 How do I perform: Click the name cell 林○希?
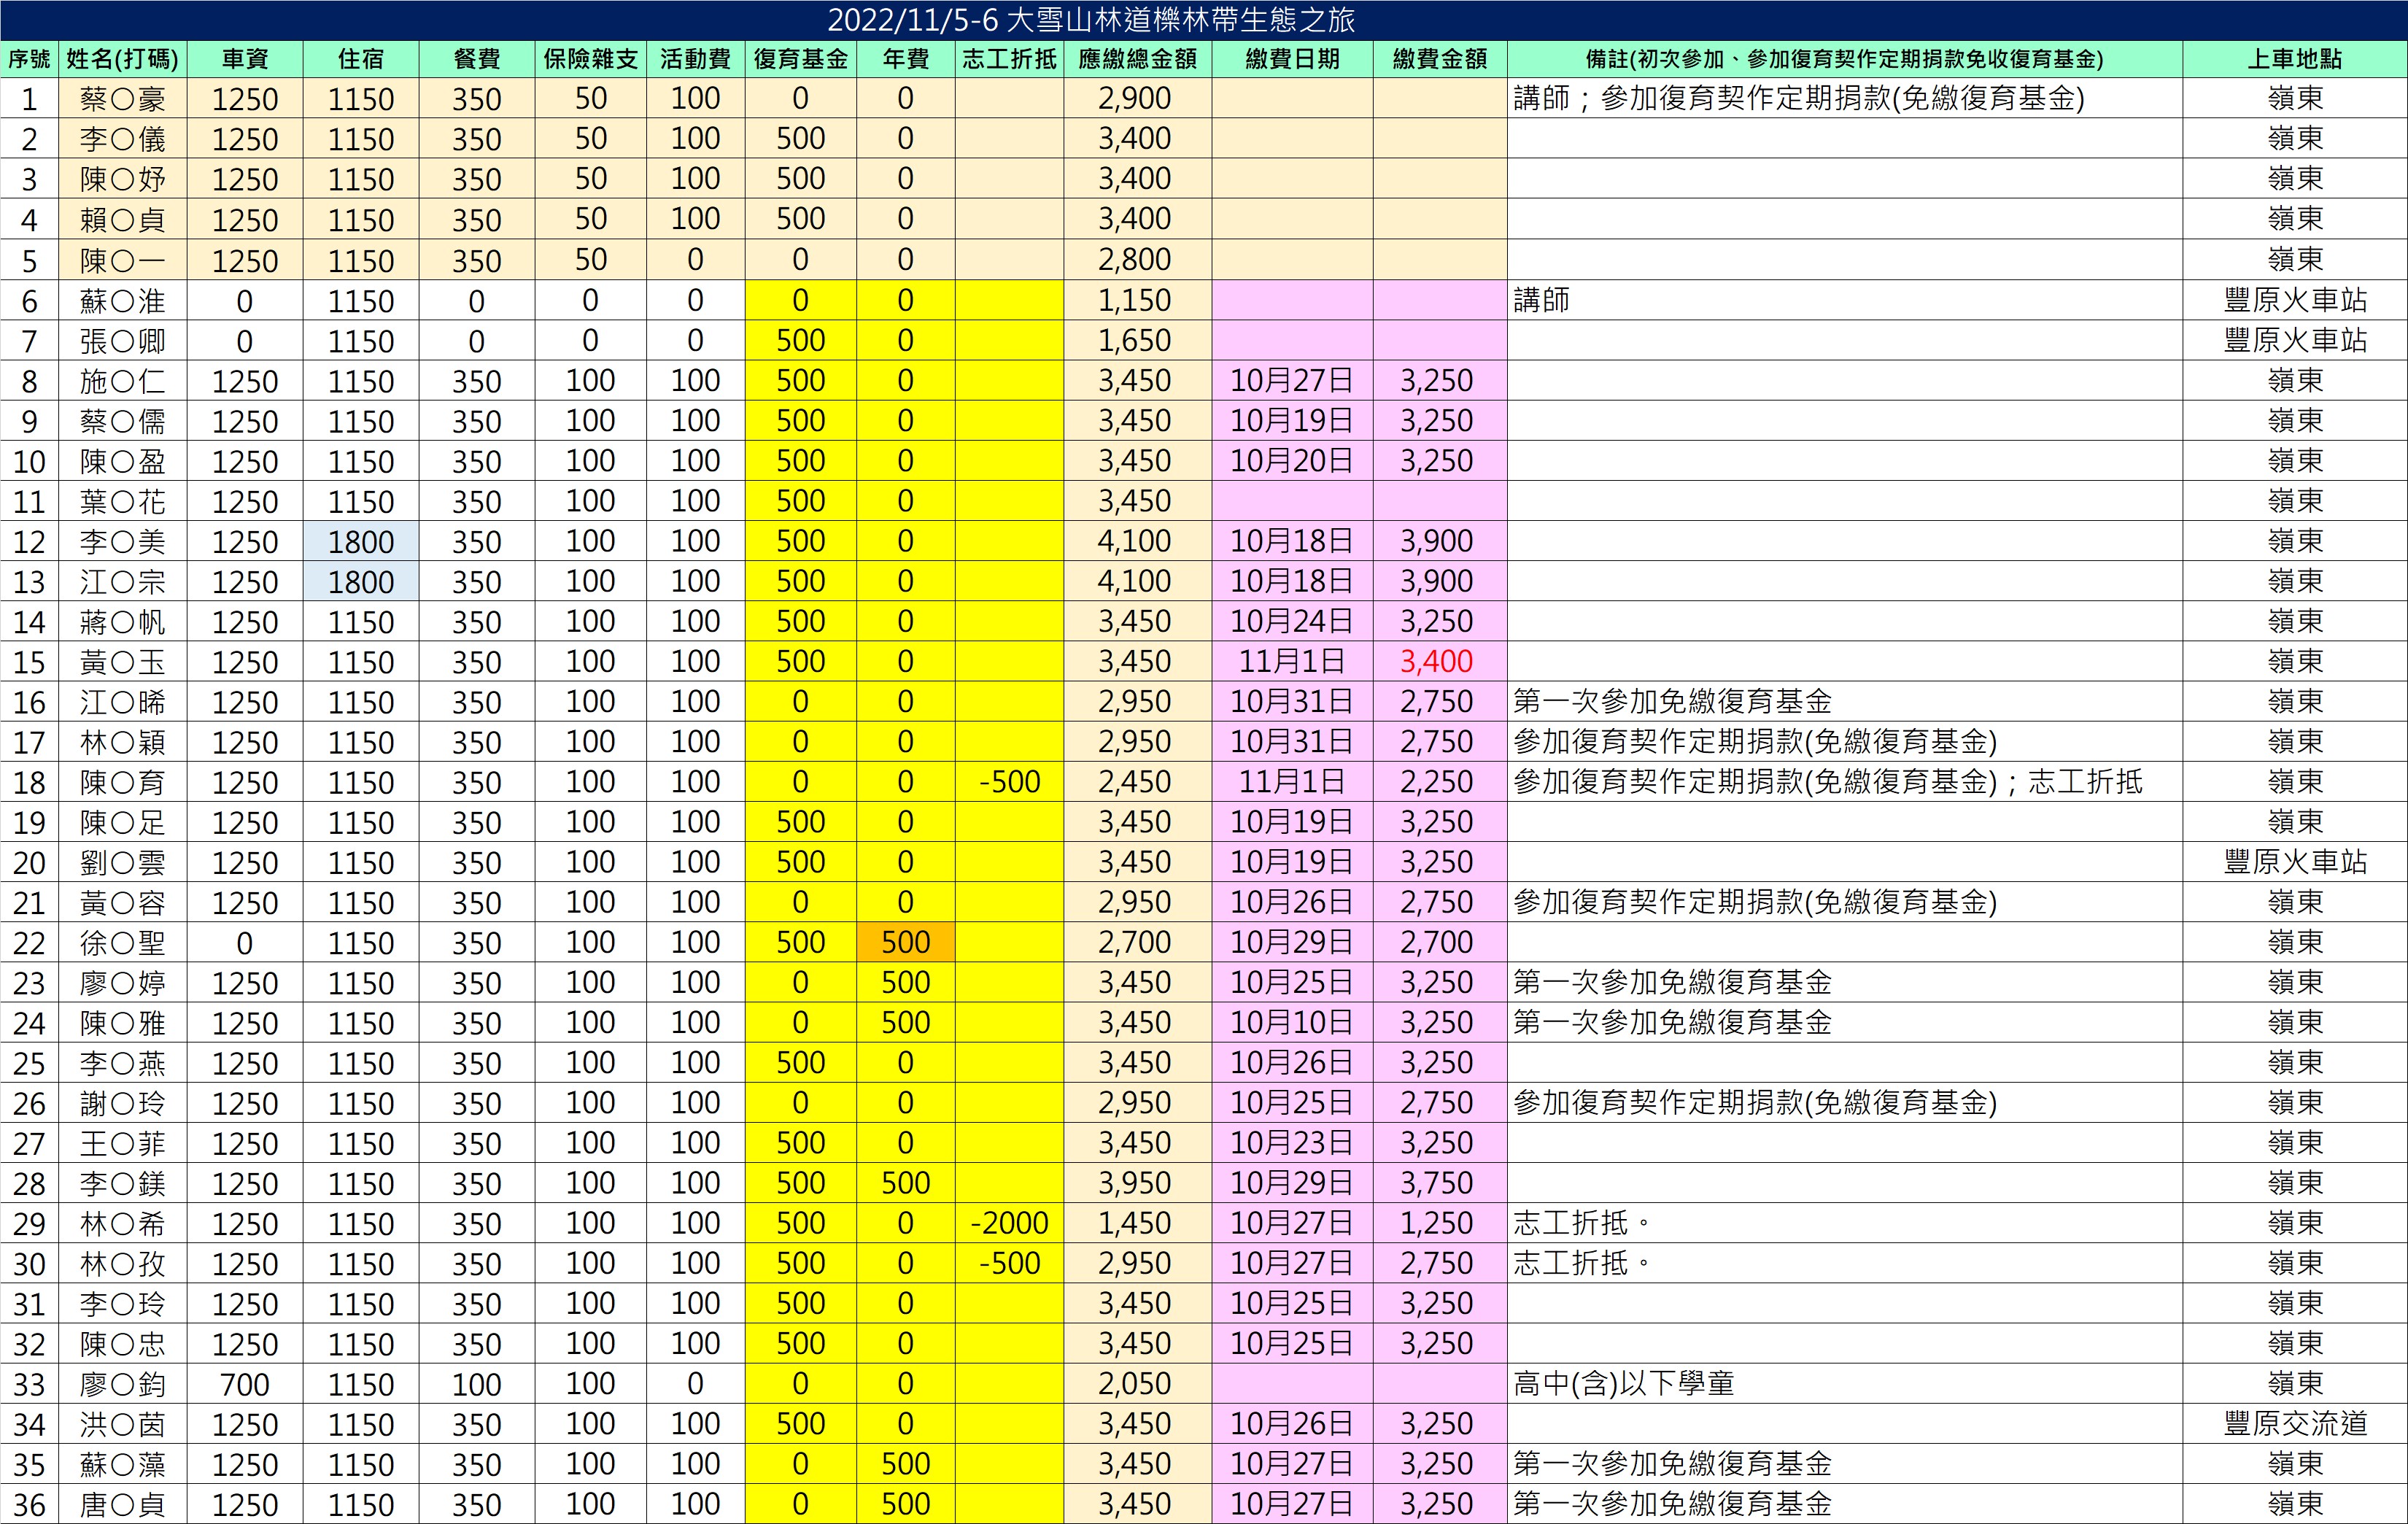(122, 1223)
